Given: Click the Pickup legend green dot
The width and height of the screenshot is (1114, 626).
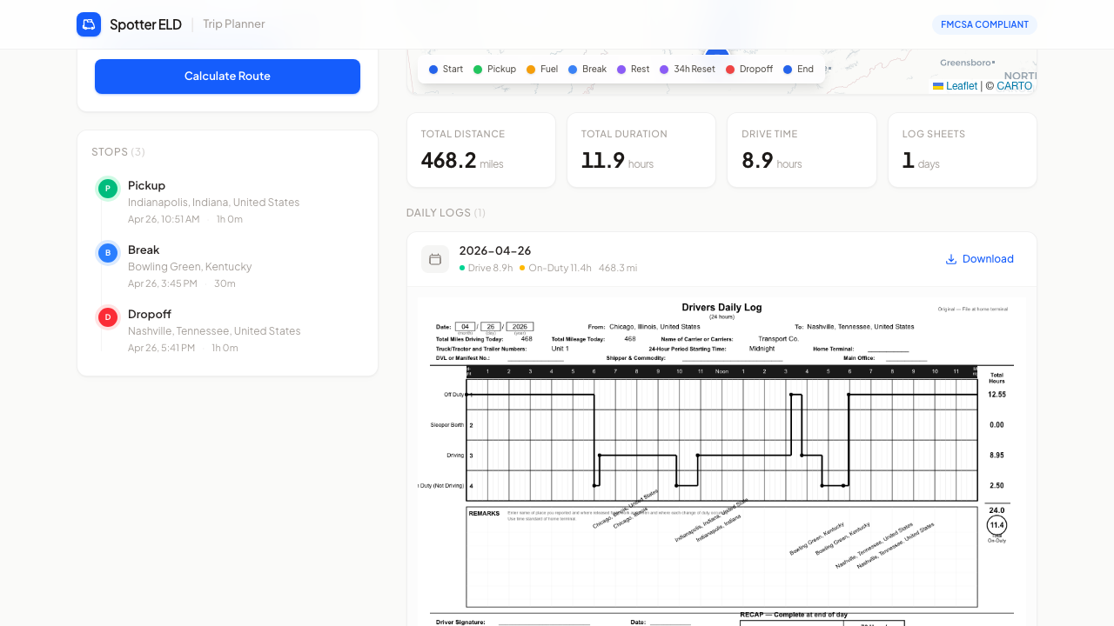Looking at the screenshot, I should 478,70.
